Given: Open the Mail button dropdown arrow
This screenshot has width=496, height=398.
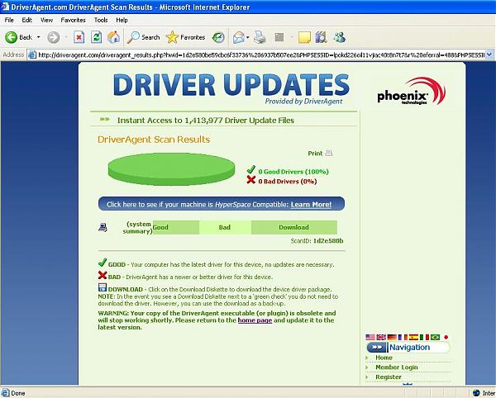Looking at the screenshot, I should click(248, 37).
